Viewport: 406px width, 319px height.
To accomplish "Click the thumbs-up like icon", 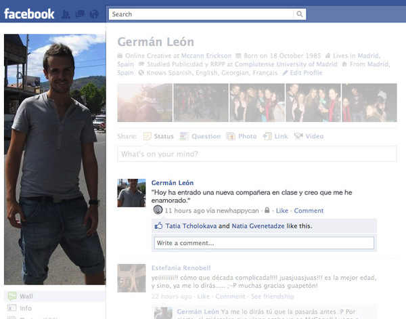I will click(x=158, y=226).
